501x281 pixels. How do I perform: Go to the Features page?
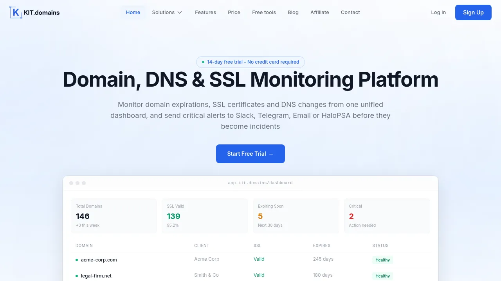point(205,12)
